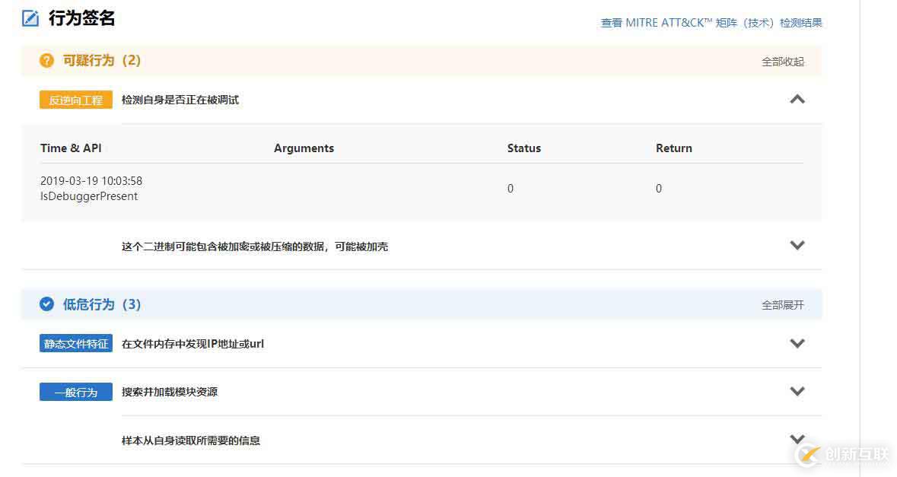Click the 在文件内存中发现IP地址或url text
Screen dimensions: 897x477
pos(192,344)
